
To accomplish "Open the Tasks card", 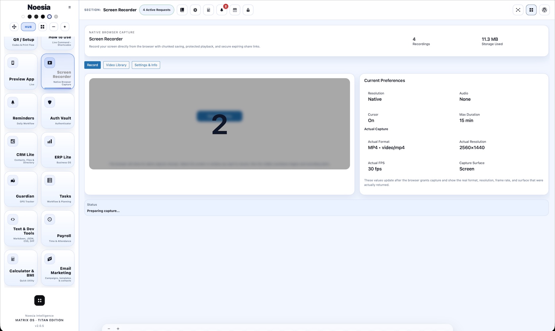I will 58,189.
